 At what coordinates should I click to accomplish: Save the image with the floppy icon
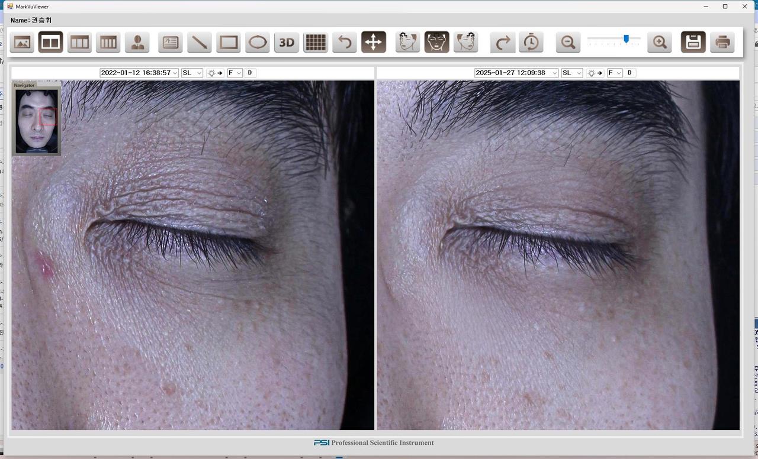693,43
